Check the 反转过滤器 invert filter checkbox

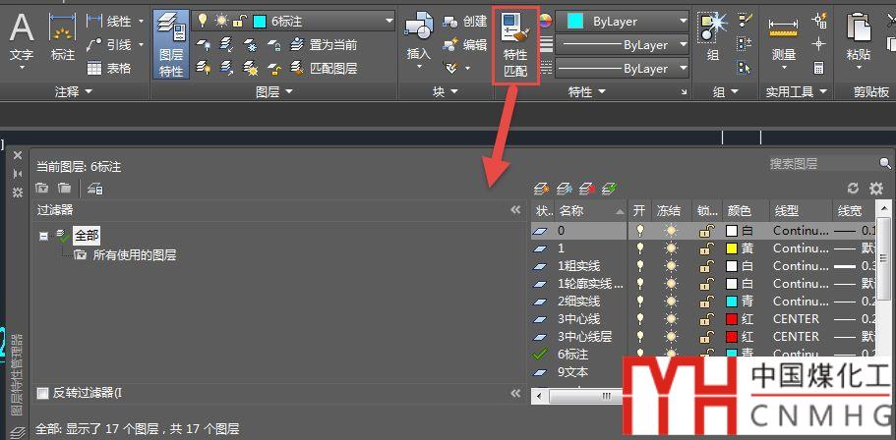point(42,393)
